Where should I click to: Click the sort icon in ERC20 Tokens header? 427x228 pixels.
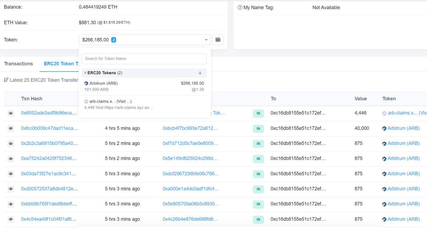click(200, 73)
